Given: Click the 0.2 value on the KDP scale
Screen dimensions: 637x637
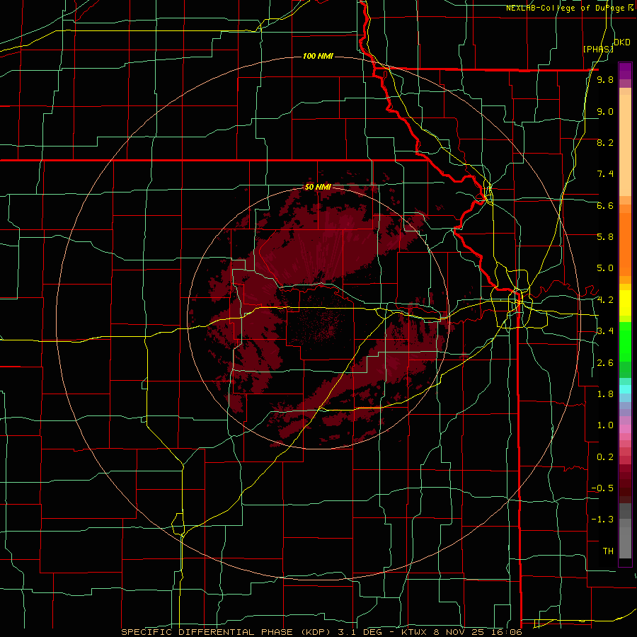Looking at the screenshot, I should 605,457.
